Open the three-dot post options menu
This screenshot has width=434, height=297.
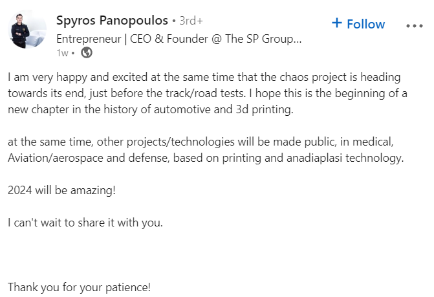click(415, 26)
